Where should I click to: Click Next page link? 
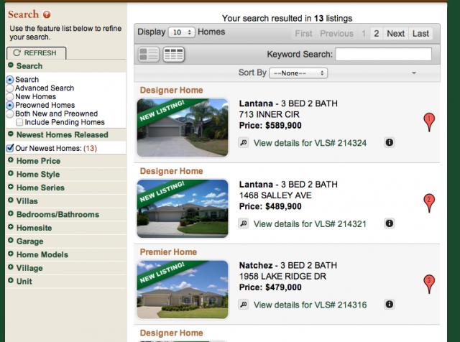tap(396, 34)
